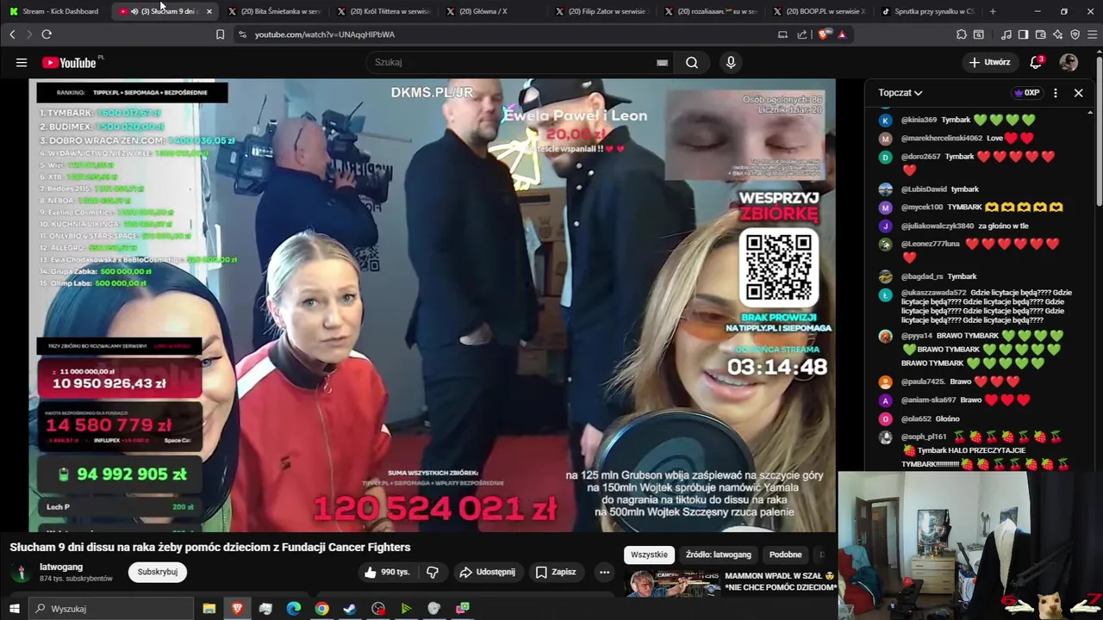This screenshot has width=1103, height=620.
Task: Switch to the Stream - Kick Dashboard tab
Action: (x=55, y=11)
